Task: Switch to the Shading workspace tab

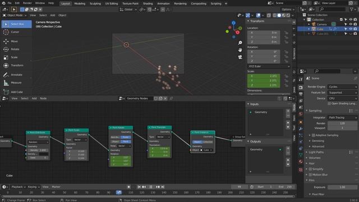Action: click(x=148, y=4)
